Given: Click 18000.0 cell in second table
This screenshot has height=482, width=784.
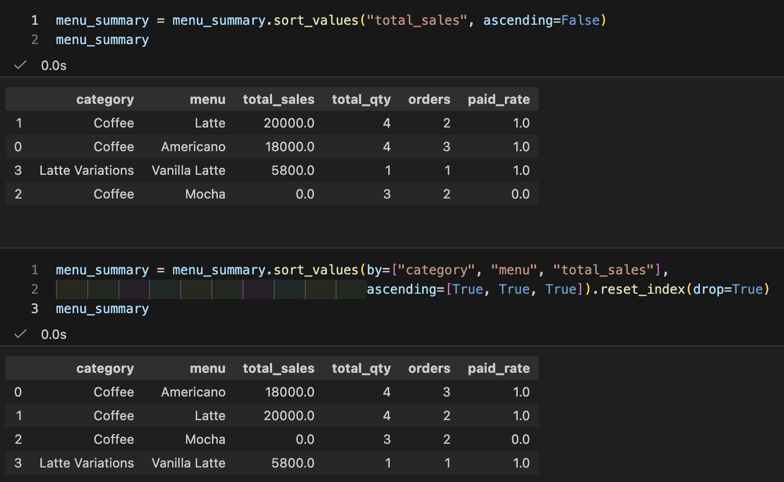Looking at the screenshot, I should pos(289,392).
